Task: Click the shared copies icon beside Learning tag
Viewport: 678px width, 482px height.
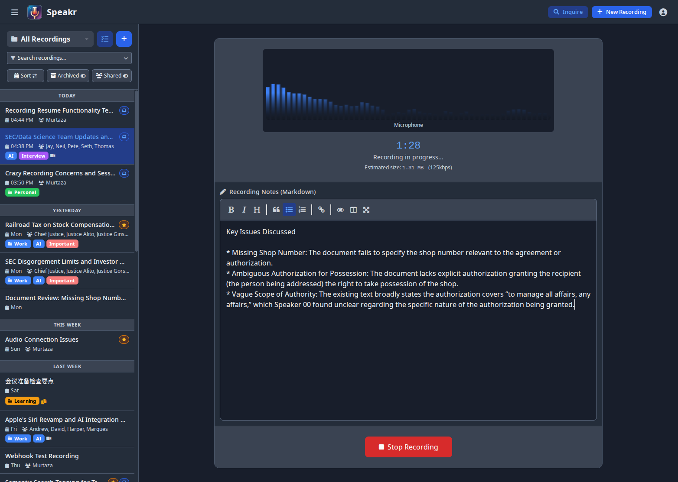Action: tap(44, 401)
